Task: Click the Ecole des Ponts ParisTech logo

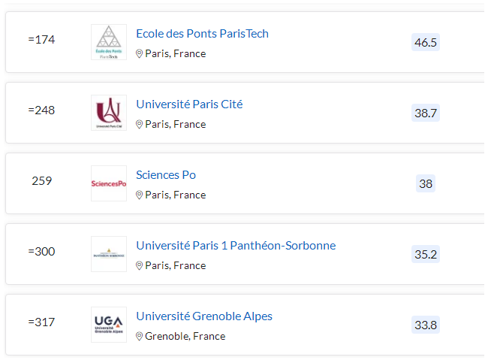Action: tap(109, 42)
